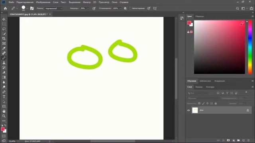
Task: Toggle lock transparent pixels icon
Action: 199,103
